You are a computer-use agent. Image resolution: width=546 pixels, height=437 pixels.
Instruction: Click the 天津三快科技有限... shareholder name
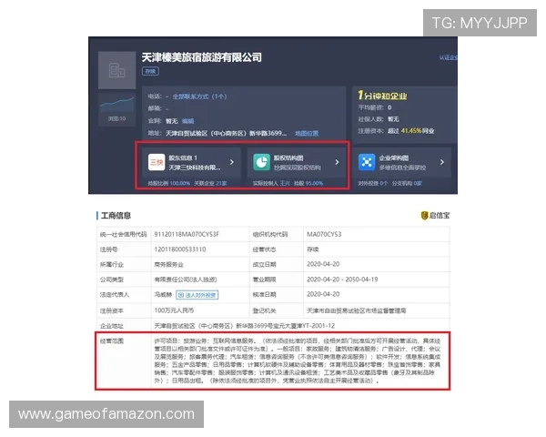coord(195,168)
